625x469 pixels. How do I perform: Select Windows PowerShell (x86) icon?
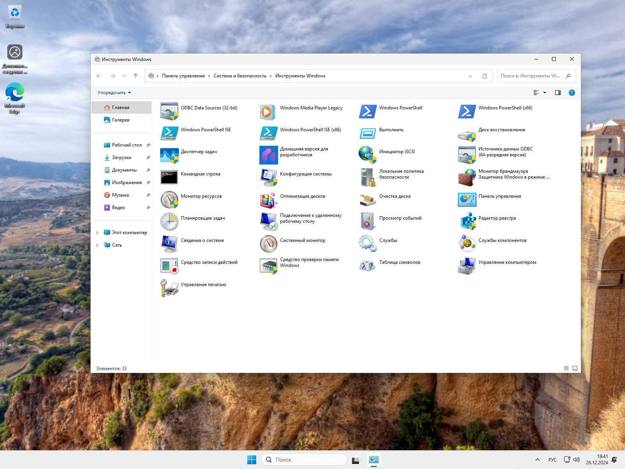tap(467, 111)
